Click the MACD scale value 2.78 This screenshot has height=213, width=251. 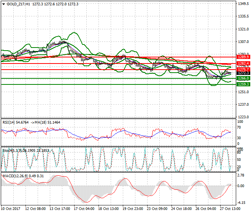click(x=241, y=175)
